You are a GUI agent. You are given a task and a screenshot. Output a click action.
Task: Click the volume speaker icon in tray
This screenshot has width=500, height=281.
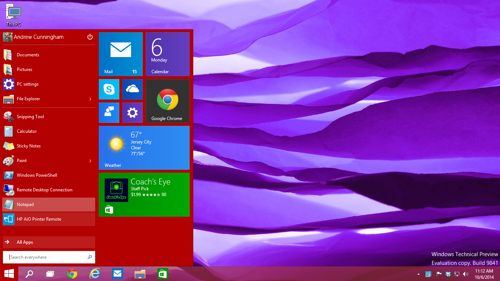pyautogui.click(x=466, y=274)
